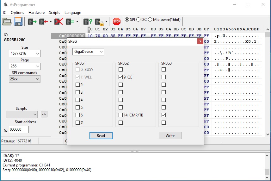This screenshot has height=181, width=271.
Task: Toggle SREG1 bit 5 checkbox
Action: [77, 108]
